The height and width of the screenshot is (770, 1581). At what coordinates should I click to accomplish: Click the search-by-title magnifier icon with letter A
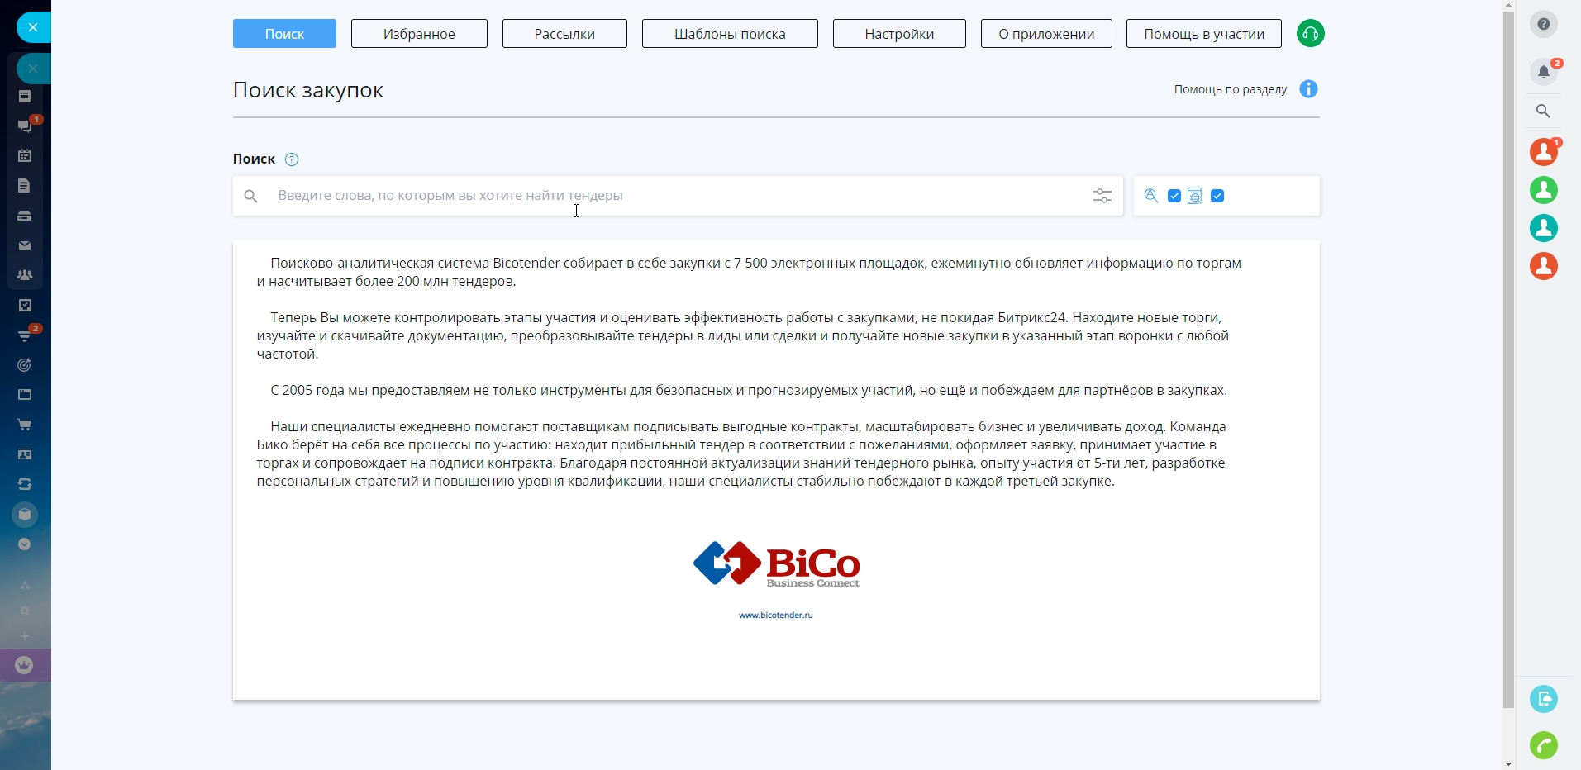point(1151,196)
